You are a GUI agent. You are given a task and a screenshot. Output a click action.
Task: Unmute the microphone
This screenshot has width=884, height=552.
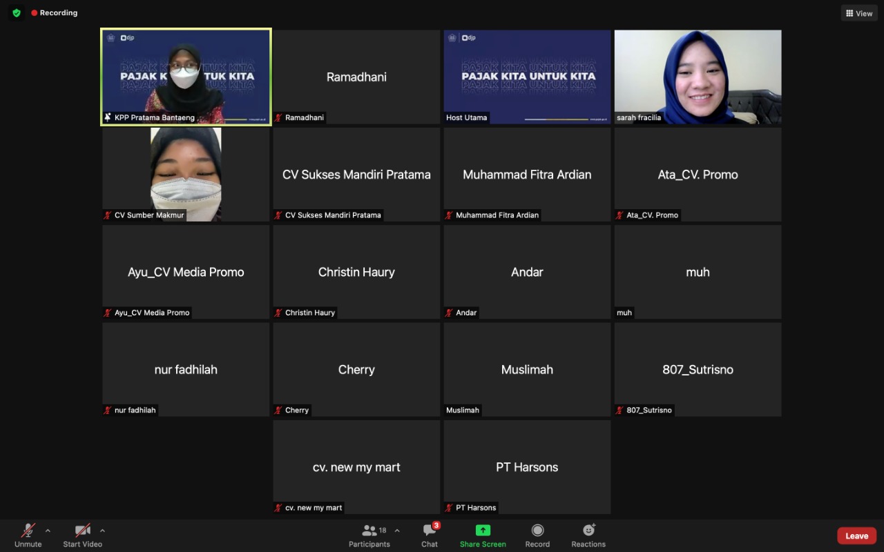[28, 535]
